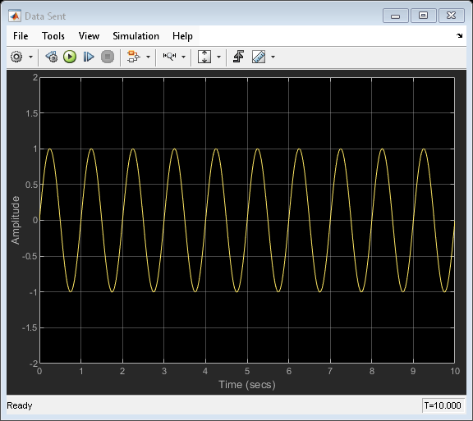Image resolution: width=473 pixels, height=421 pixels.
Task: Open the Triggers icon in the toolbar
Action: point(239,57)
